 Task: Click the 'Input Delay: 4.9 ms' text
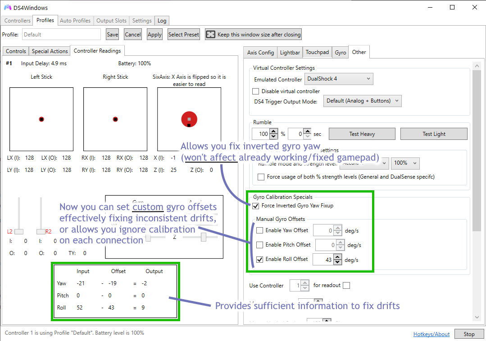(44, 63)
